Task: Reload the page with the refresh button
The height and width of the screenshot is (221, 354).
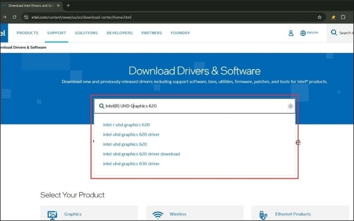Action: pos(14,17)
